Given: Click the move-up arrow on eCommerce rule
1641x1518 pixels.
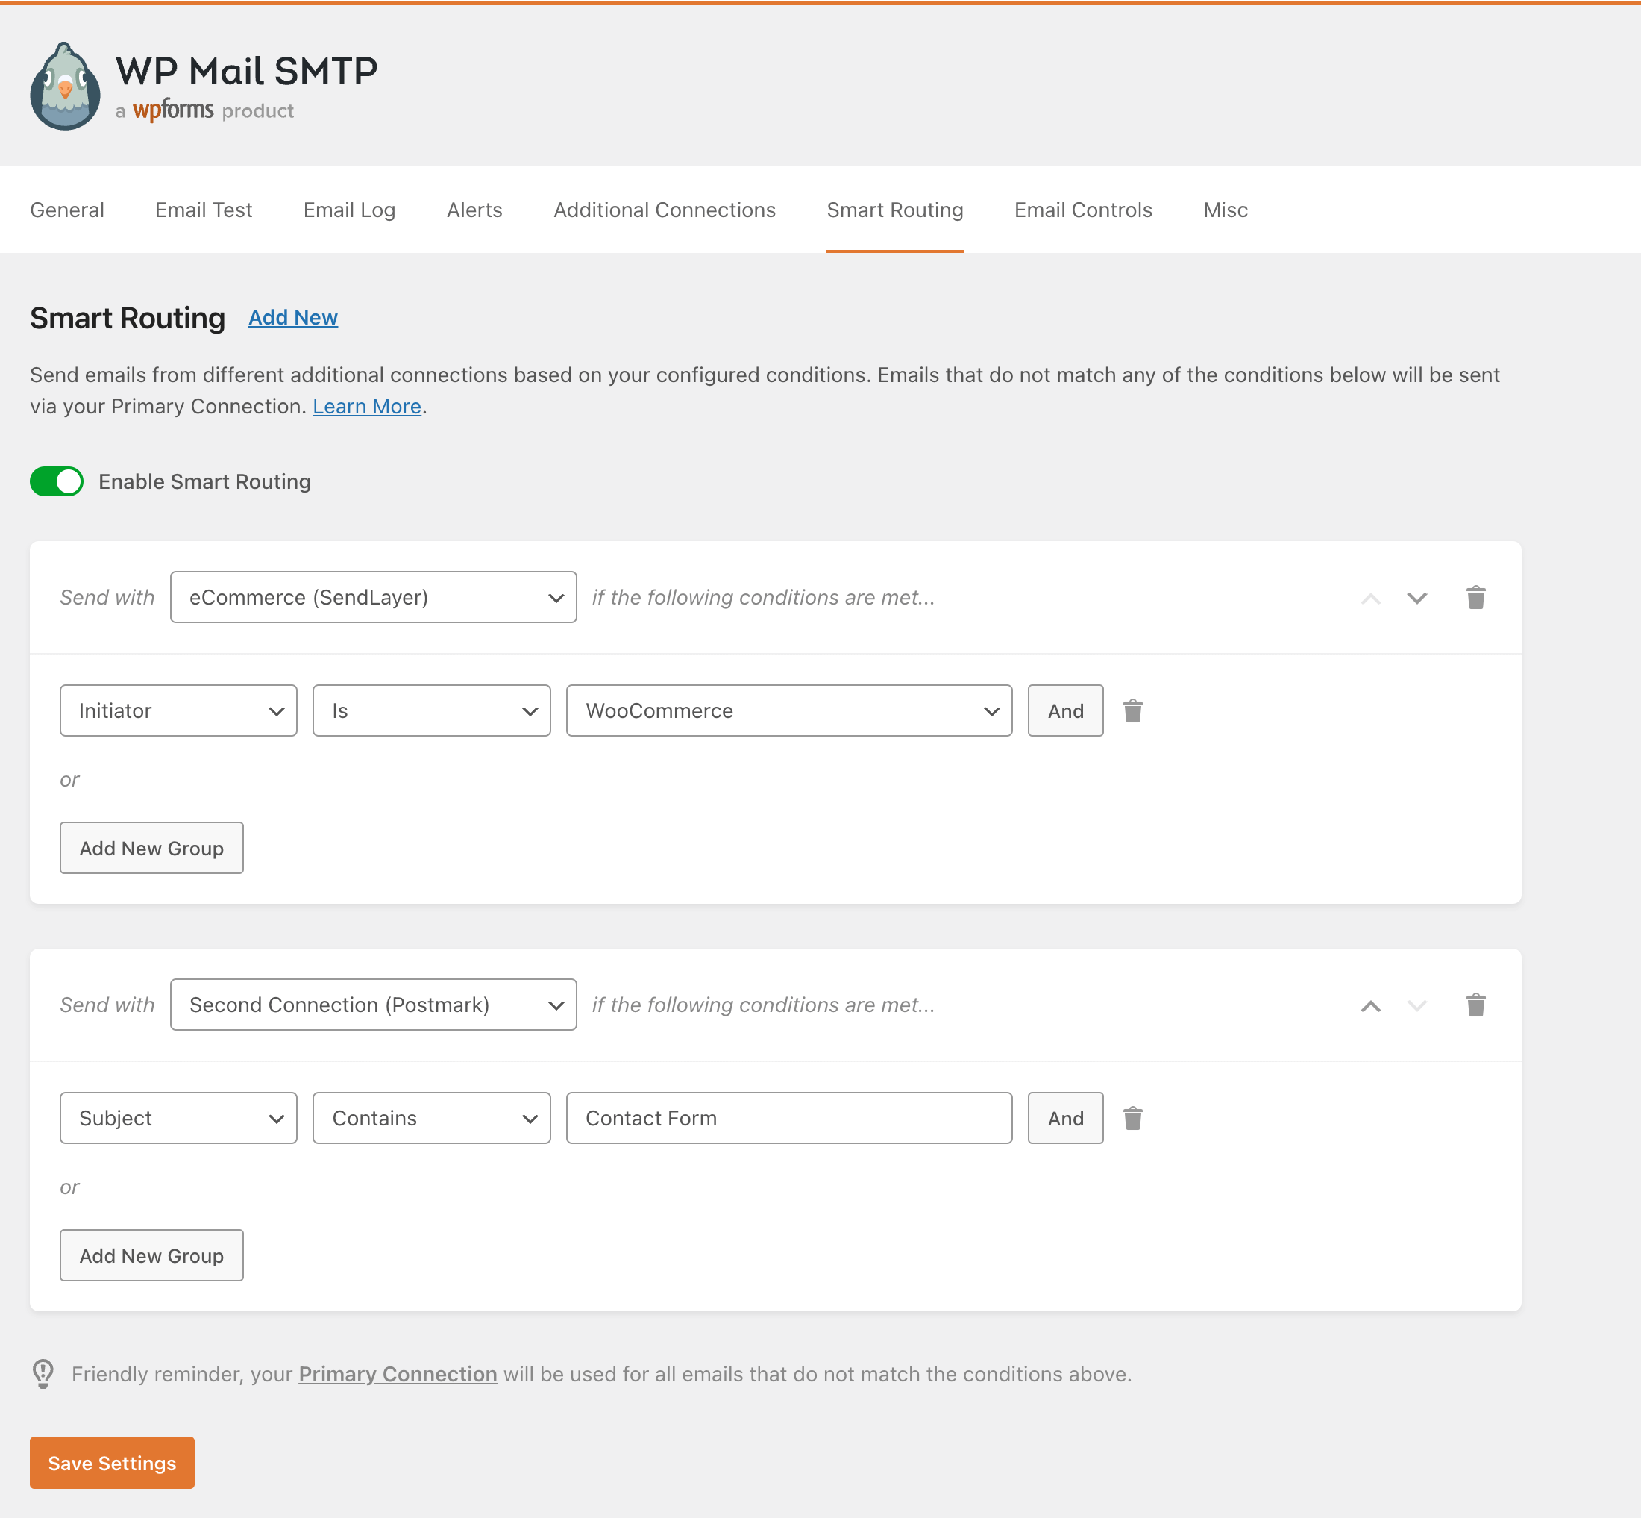Looking at the screenshot, I should [x=1370, y=598].
